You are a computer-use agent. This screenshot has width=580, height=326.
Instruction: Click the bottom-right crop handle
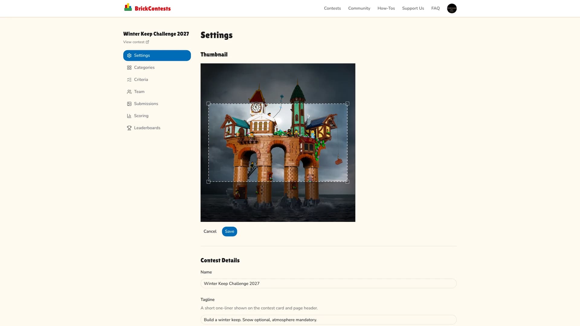(x=347, y=182)
